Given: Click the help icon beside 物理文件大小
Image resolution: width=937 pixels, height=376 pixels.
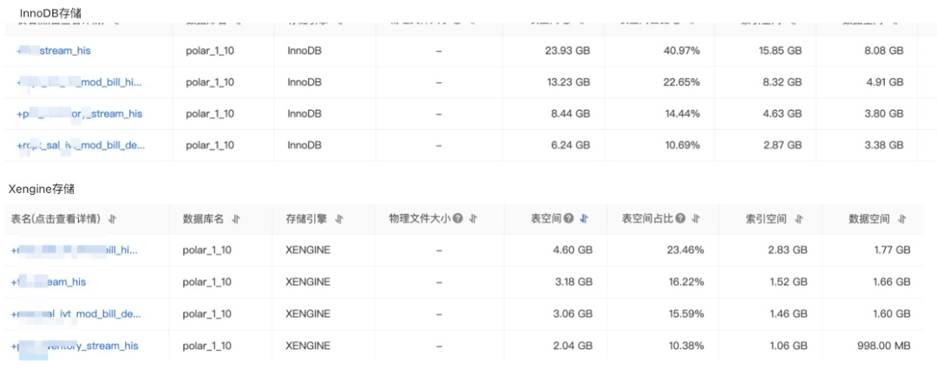Looking at the screenshot, I should 457,218.
